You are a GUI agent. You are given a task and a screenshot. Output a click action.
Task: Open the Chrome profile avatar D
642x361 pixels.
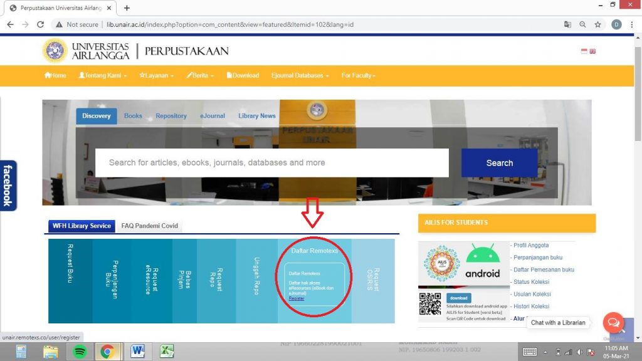click(x=616, y=24)
